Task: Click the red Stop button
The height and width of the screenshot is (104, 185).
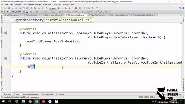Action: point(76,8)
